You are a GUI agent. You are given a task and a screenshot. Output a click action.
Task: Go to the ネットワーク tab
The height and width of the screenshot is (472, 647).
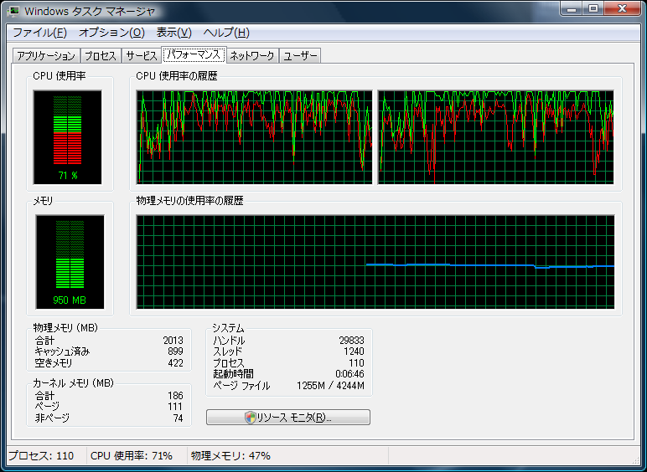251,56
